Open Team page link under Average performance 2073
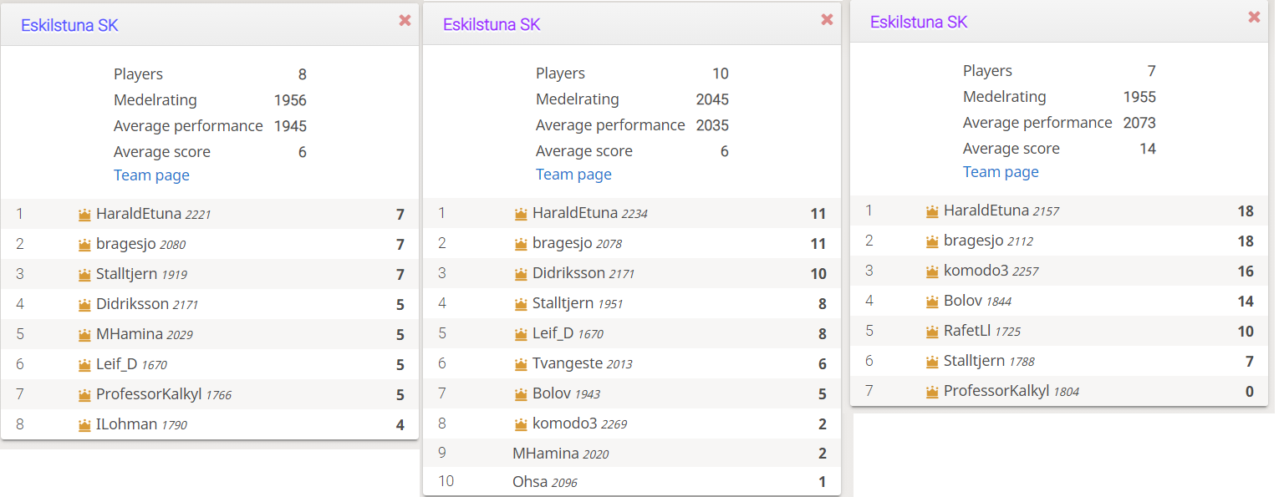The height and width of the screenshot is (497, 1284). (1001, 172)
